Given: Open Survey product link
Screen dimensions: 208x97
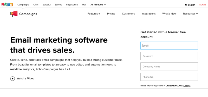Looking at the screenshot, I should (58, 5).
